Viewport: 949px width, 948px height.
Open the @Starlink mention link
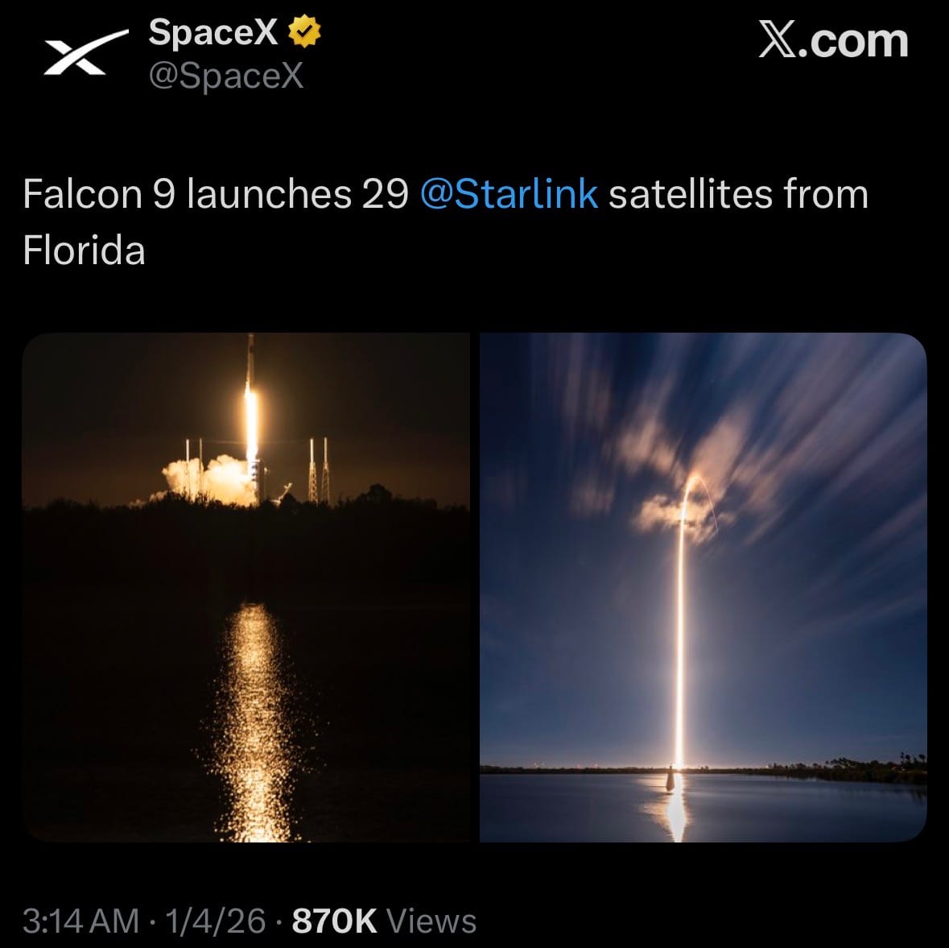point(509,195)
